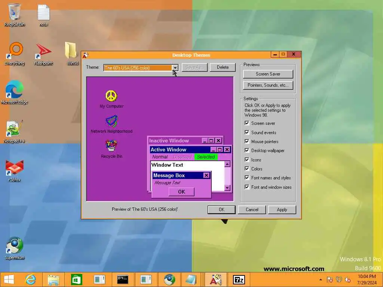The height and width of the screenshot is (287, 383).
Task: Click the Save As button
Action: 194,67
